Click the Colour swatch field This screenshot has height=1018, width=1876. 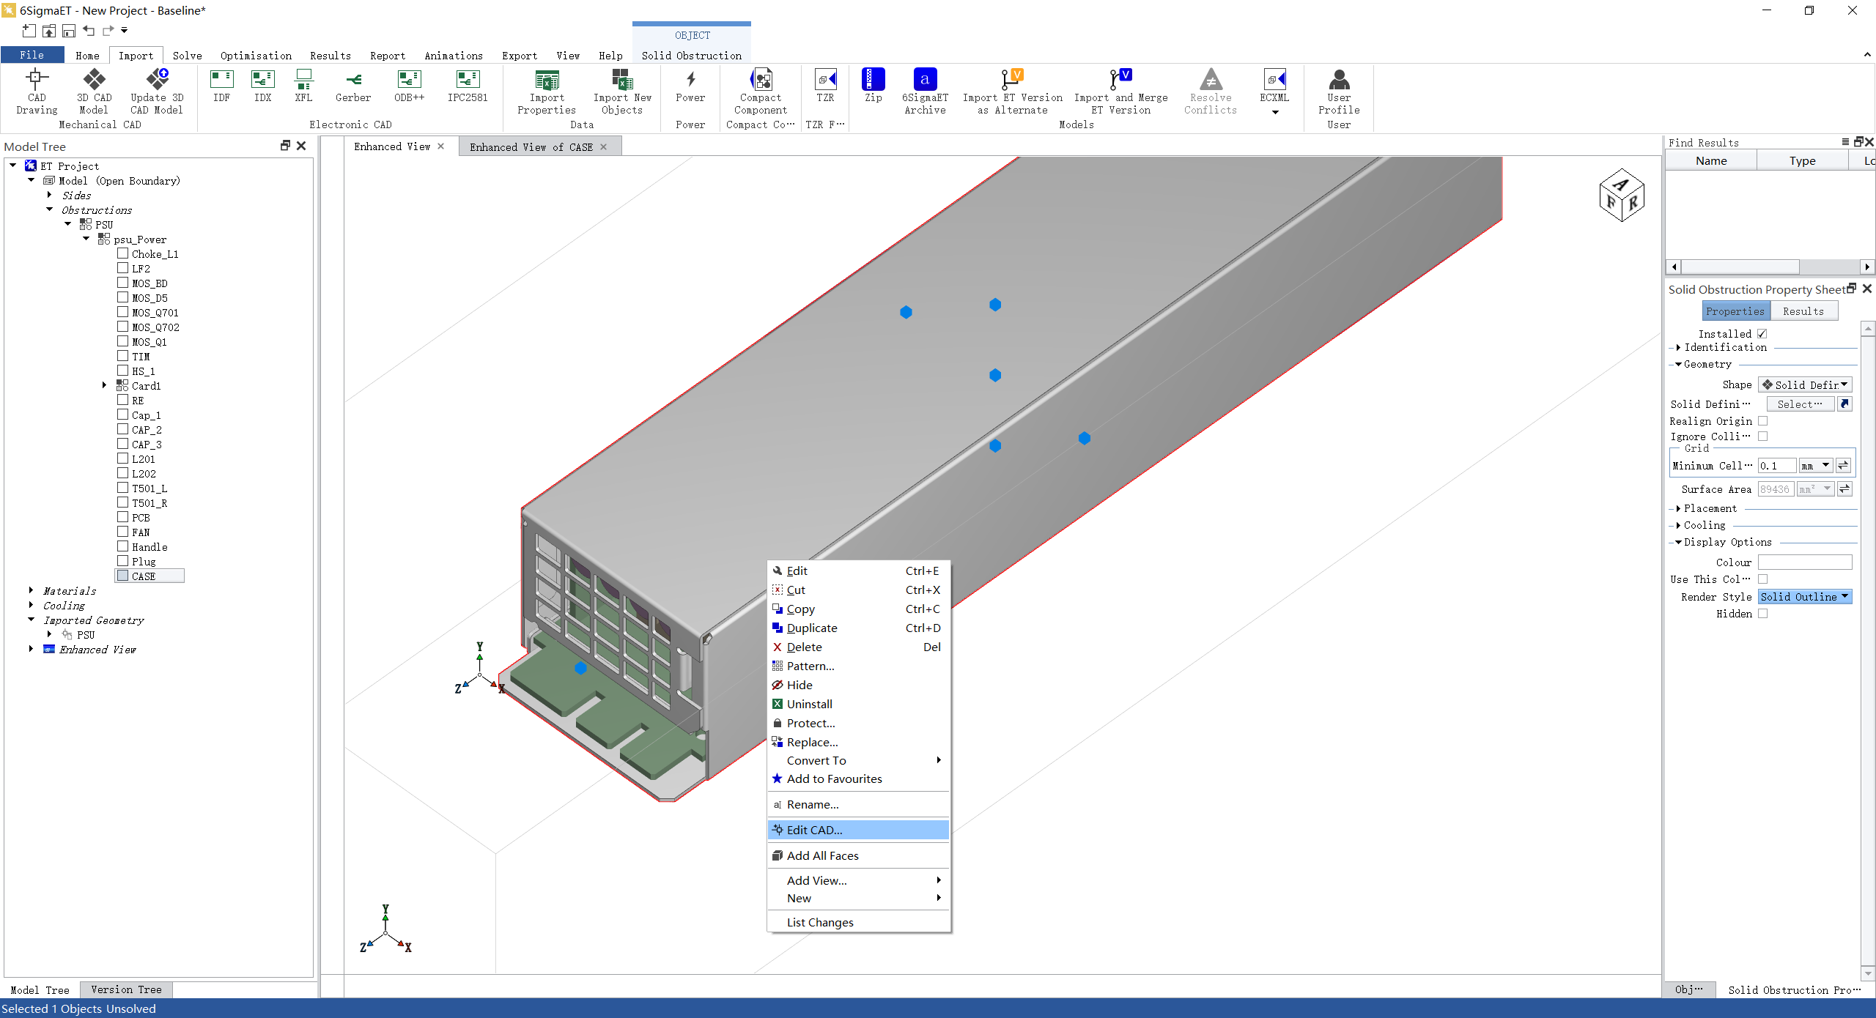(1804, 562)
